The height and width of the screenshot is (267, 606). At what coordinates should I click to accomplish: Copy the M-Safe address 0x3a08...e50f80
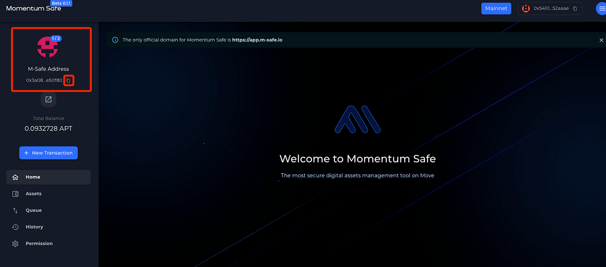[68, 81]
